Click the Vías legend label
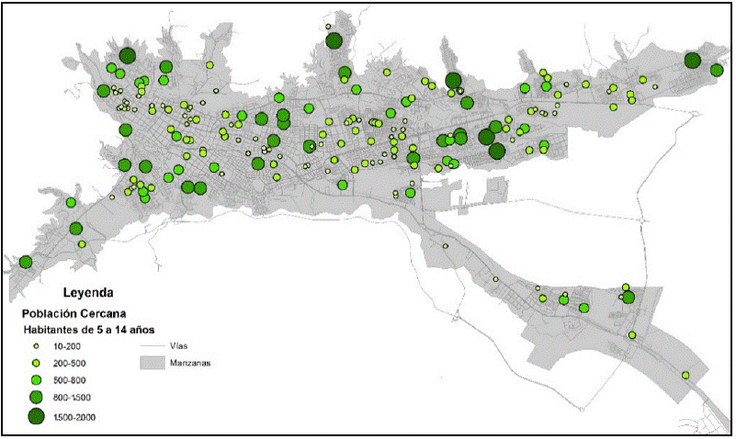This screenshot has height=439, width=736. click(x=180, y=347)
